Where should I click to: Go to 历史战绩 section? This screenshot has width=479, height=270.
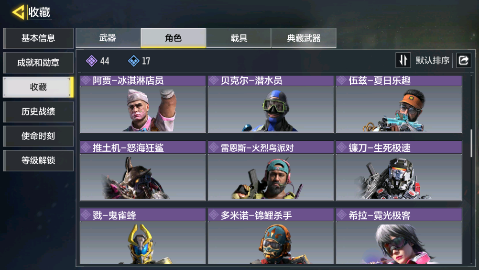pos(38,112)
